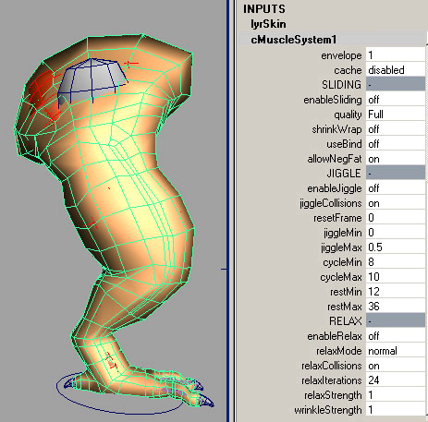Click the restMax 36 value field
This screenshot has width=428, height=422.
coord(396,307)
